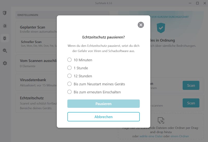Start the upper Scan button

pos(191,86)
